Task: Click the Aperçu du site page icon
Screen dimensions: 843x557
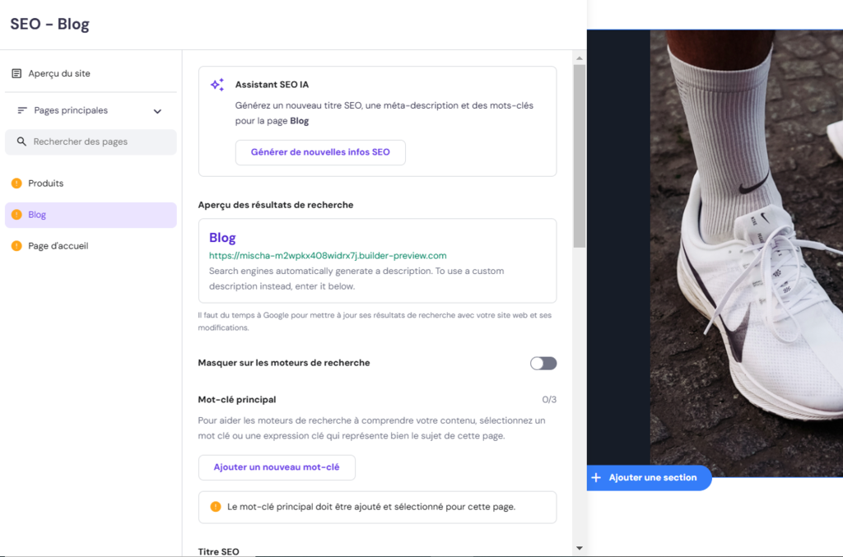Action: pyautogui.click(x=16, y=74)
